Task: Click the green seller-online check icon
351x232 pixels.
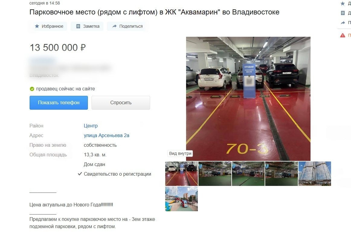Action: point(32,89)
